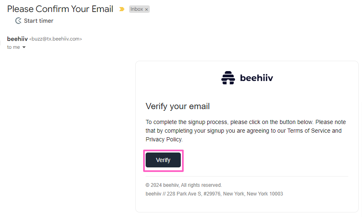
Task: Click the yellow importance marker icon
Action: click(x=122, y=9)
